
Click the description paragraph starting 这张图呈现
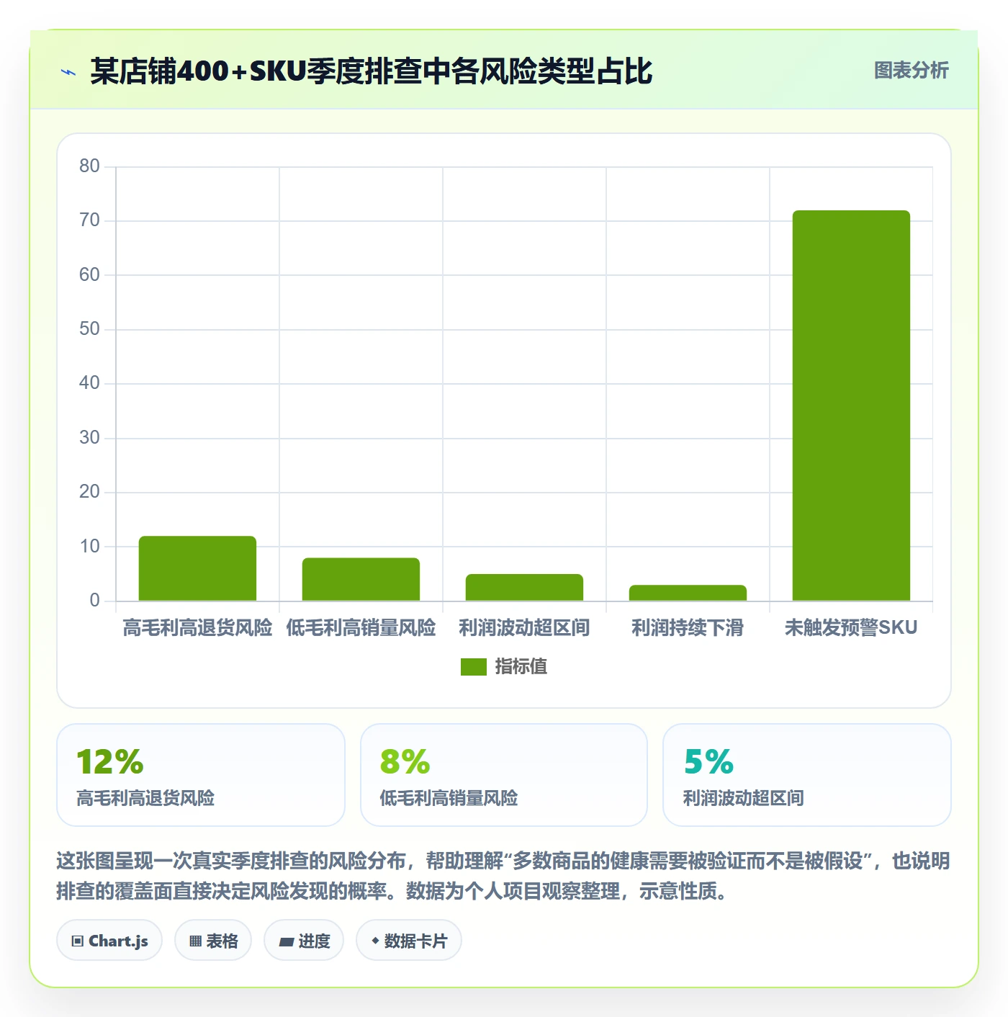(503, 876)
